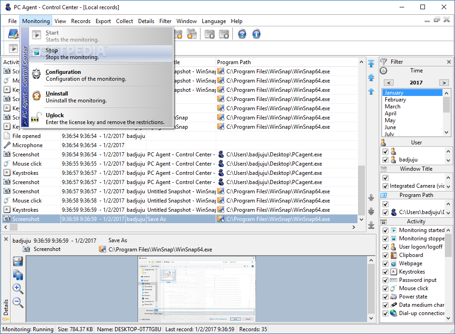Click the notebook with pencil toolbar icon
Viewport: 455px width, 334px height.
[x=13, y=34]
